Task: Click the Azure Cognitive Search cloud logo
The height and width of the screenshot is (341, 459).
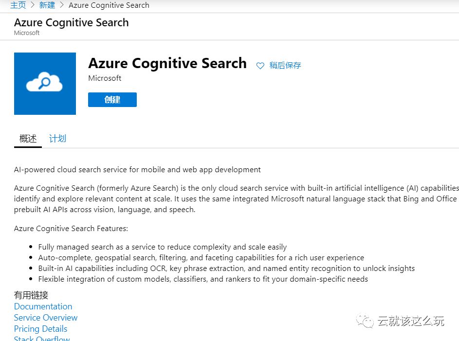Action: pos(45,84)
